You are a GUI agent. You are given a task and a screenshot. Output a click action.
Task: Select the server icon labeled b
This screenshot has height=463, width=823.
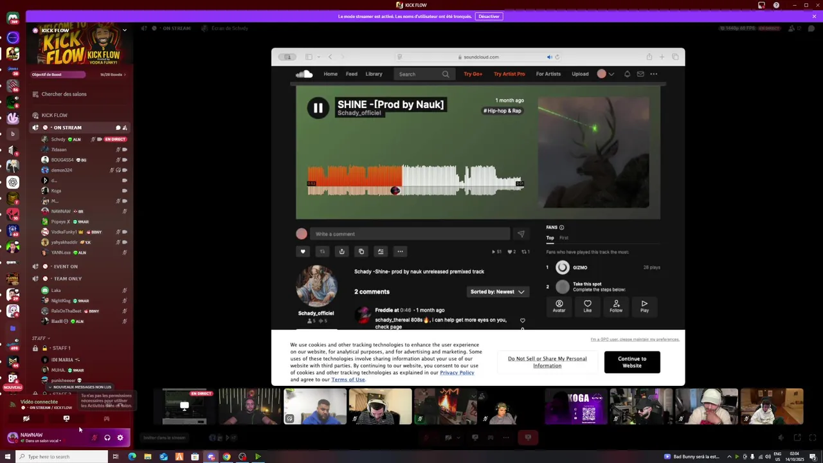pos(13,134)
